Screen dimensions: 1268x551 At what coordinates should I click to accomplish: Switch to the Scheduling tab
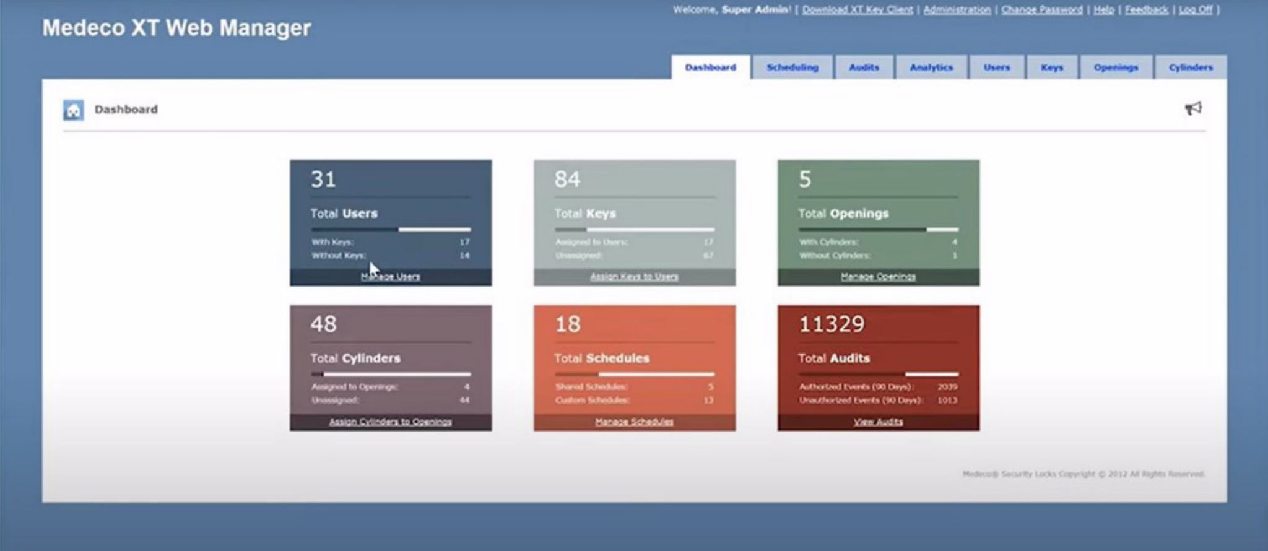tap(792, 67)
